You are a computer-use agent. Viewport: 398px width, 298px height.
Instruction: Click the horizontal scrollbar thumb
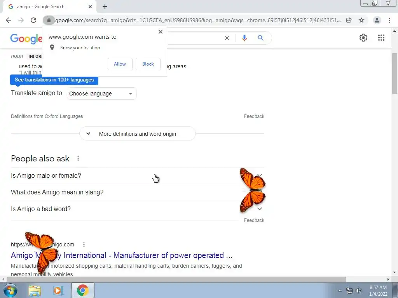tap(176, 279)
